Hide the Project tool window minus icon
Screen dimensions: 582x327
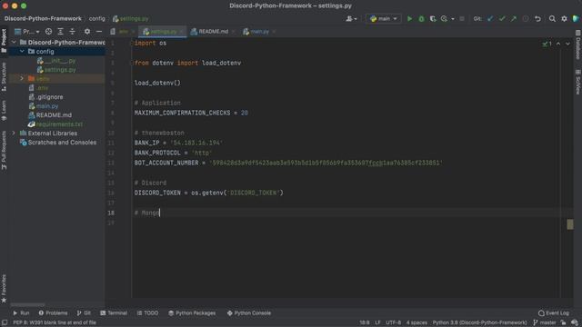tap(99, 32)
